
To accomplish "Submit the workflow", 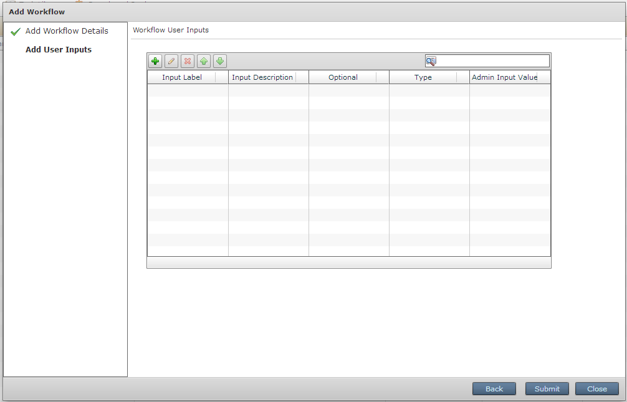I will point(547,388).
